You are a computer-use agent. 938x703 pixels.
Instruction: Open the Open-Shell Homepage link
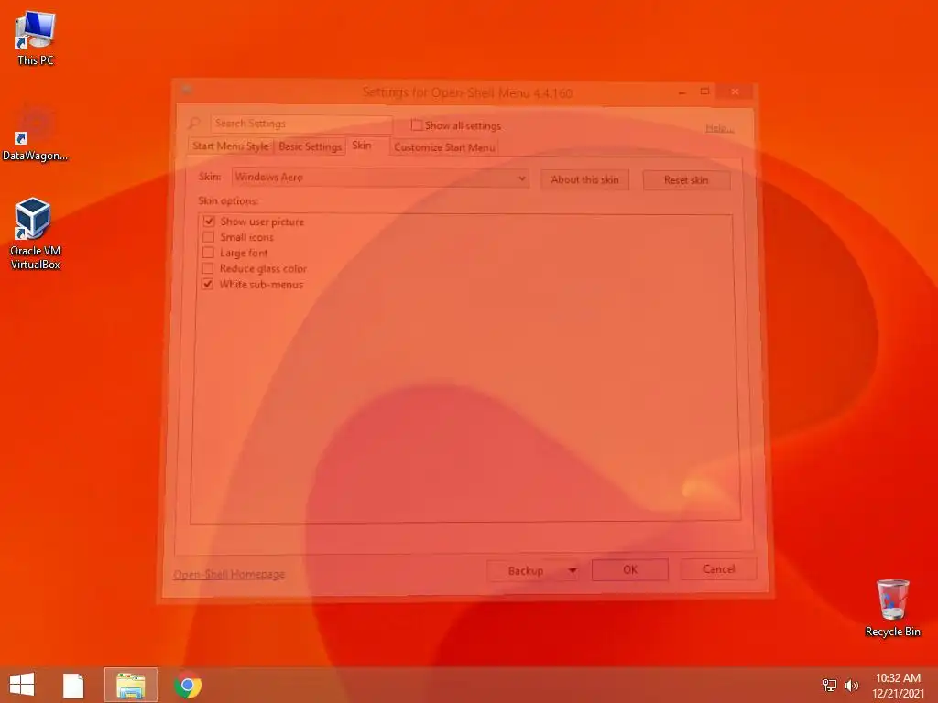(x=229, y=575)
